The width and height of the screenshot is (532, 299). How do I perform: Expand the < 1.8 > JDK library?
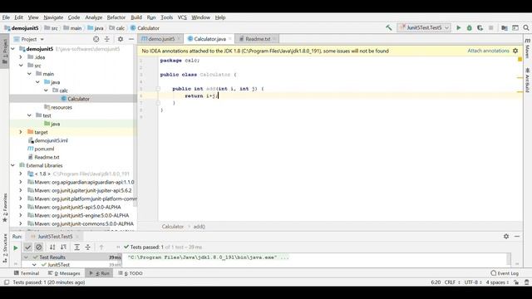tap(21, 174)
